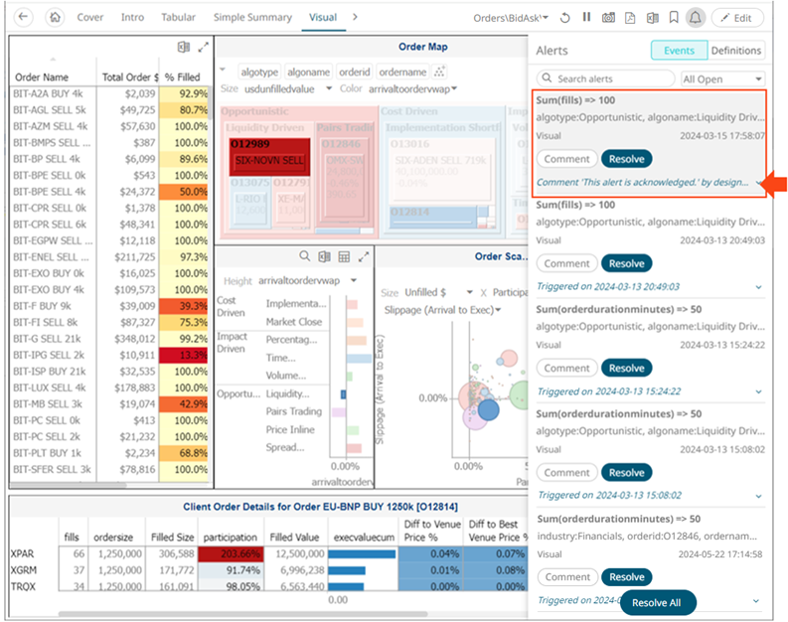Click the refresh/reset icon in toolbar

pyautogui.click(x=565, y=18)
